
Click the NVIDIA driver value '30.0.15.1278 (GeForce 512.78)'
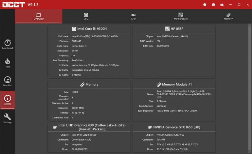pos(172,149)
